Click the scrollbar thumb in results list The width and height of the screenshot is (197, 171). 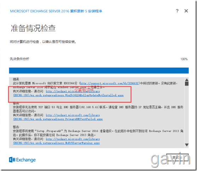(187, 84)
